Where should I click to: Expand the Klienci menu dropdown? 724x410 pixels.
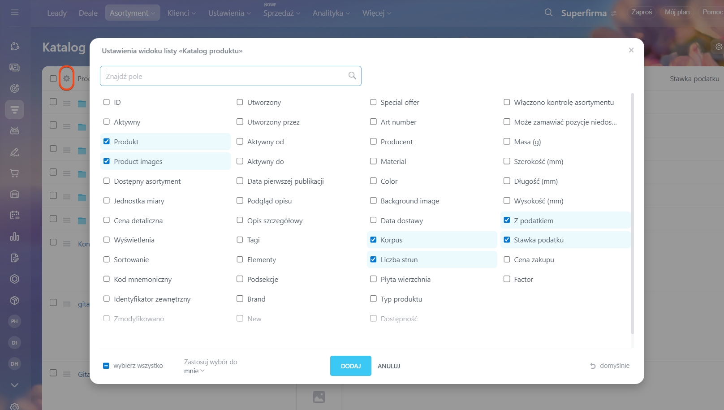click(181, 13)
